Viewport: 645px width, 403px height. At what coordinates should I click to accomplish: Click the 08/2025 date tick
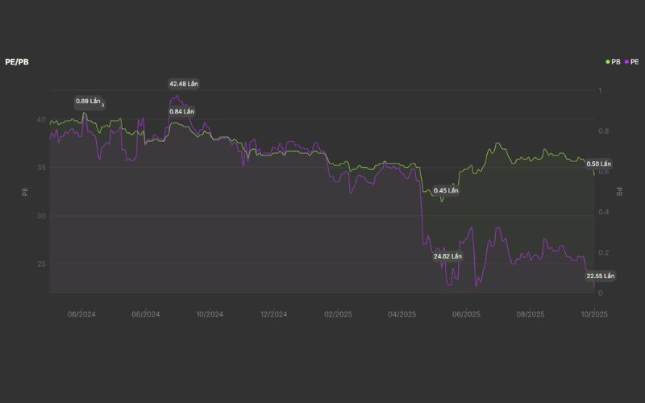pyautogui.click(x=531, y=314)
